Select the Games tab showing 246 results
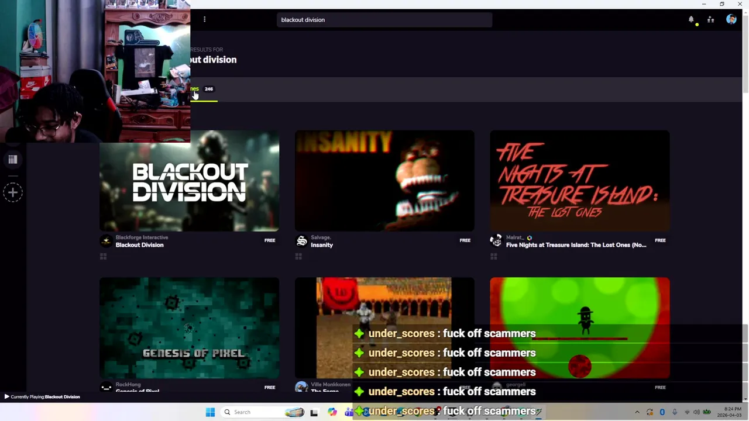Image resolution: width=749 pixels, height=421 pixels. point(203,89)
